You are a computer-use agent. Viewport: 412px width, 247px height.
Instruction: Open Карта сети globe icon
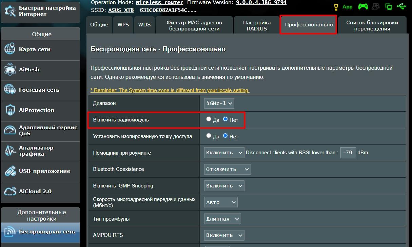pyautogui.click(x=10, y=49)
